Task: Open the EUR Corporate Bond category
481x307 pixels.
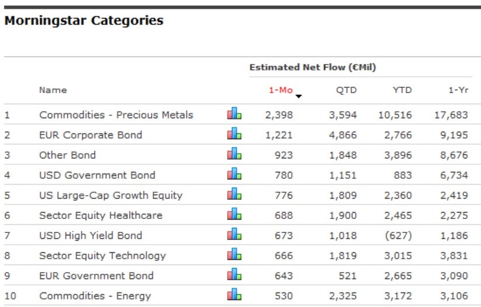Action: coord(90,135)
